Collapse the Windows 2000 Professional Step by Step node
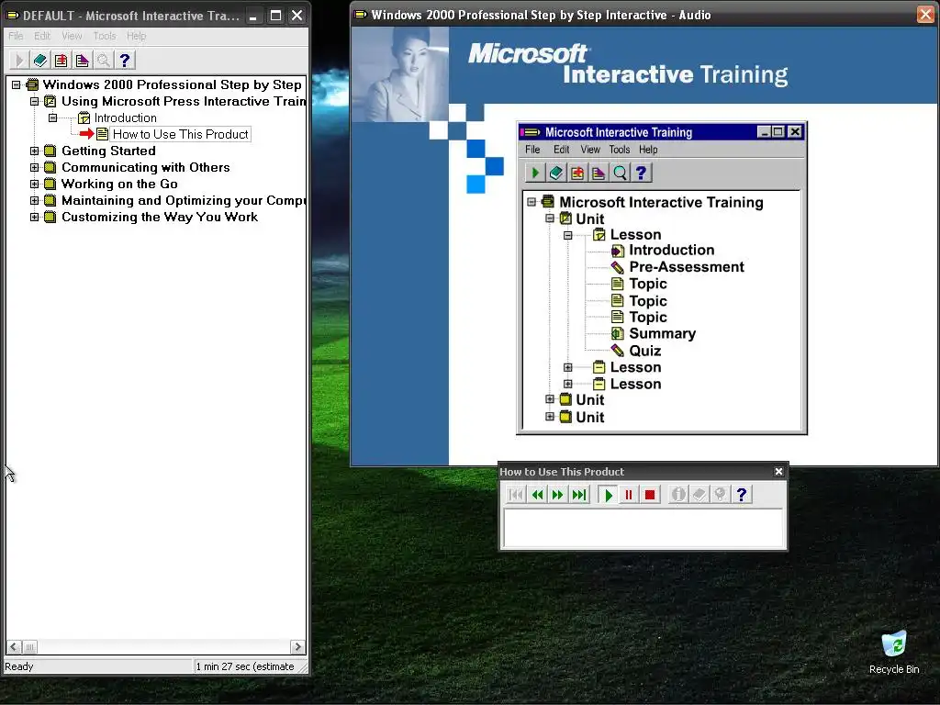The width and height of the screenshot is (940, 705). [17, 84]
